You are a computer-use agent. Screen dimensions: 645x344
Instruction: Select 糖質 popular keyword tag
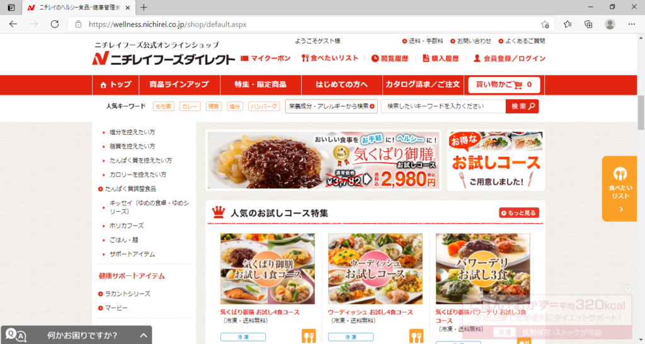[x=214, y=106]
